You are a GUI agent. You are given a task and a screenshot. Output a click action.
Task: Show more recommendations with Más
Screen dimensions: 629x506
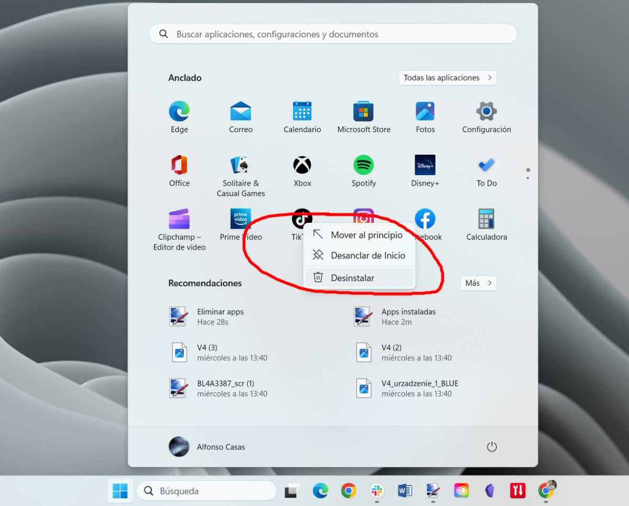coord(479,283)
